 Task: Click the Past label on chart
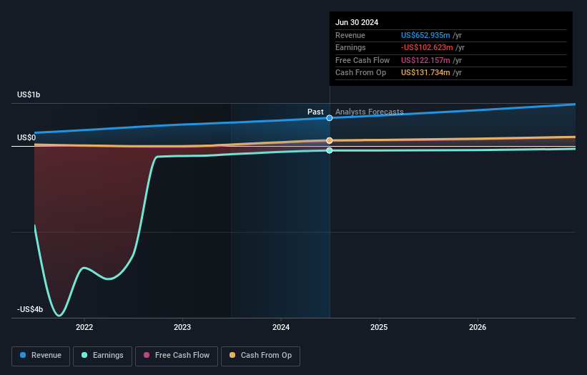click(315, 112)
